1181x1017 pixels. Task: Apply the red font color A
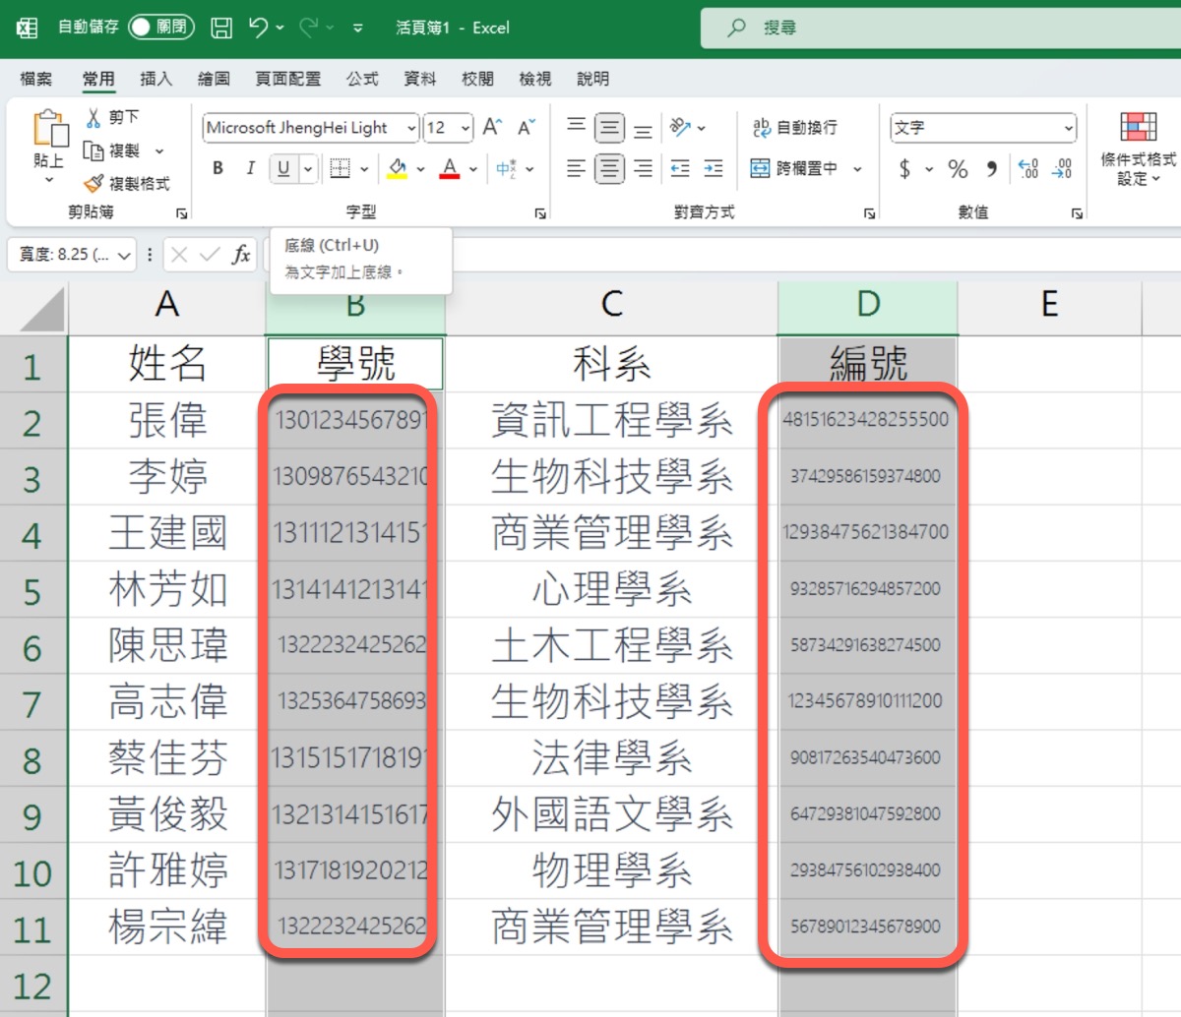pyautogui.click(x=450, y=169)
